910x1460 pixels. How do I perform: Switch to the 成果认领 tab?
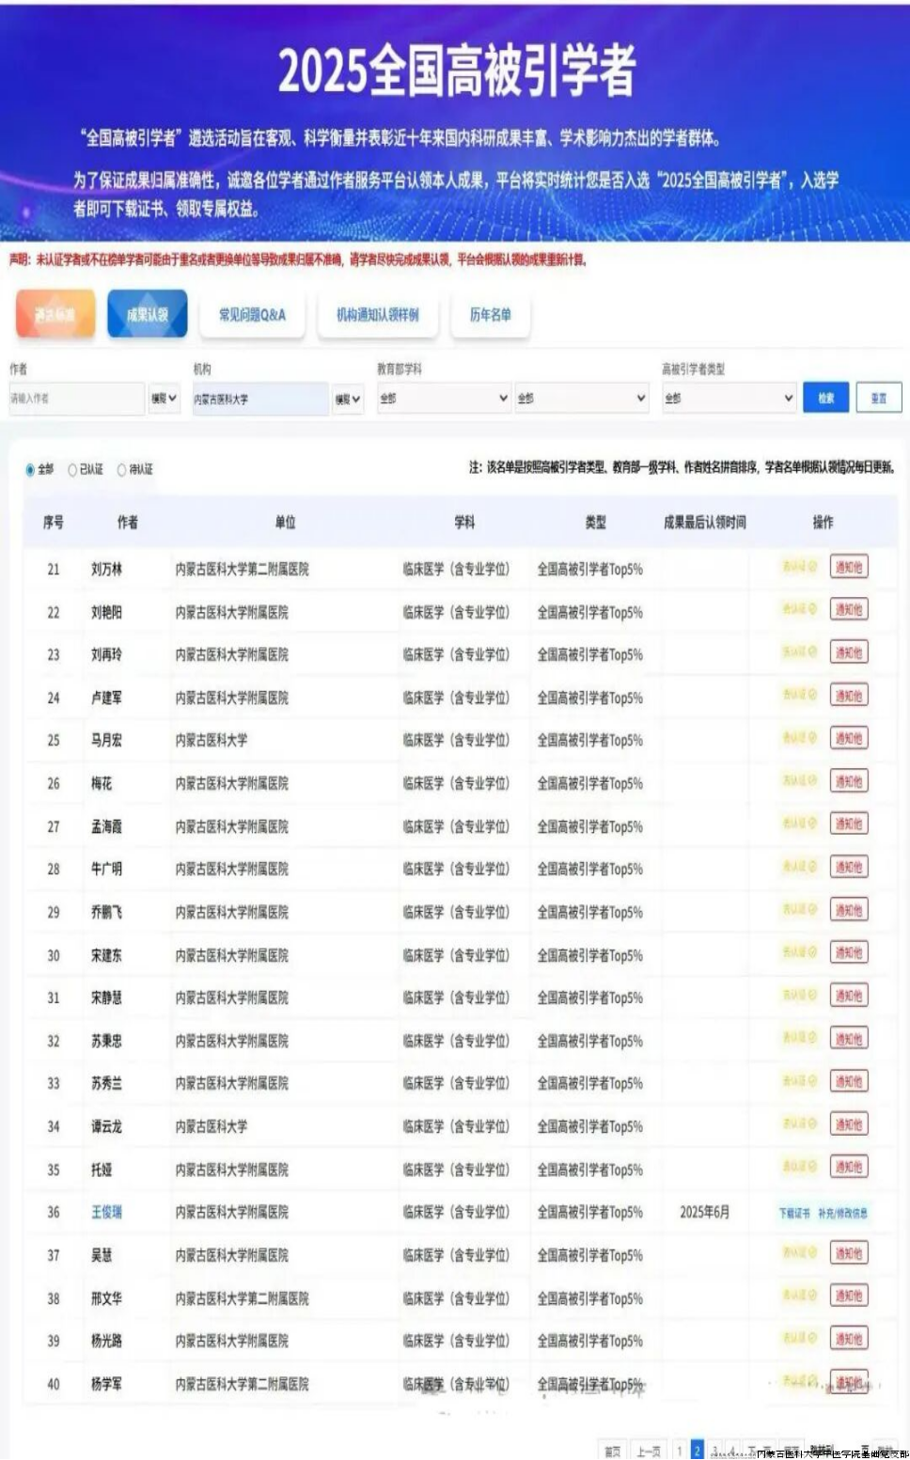[148, 315]
